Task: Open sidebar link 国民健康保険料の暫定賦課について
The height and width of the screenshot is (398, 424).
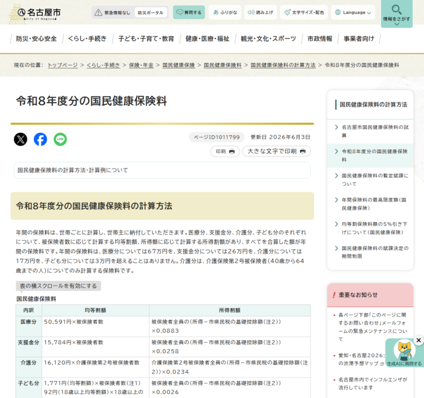Action: [x=370, y=179]
